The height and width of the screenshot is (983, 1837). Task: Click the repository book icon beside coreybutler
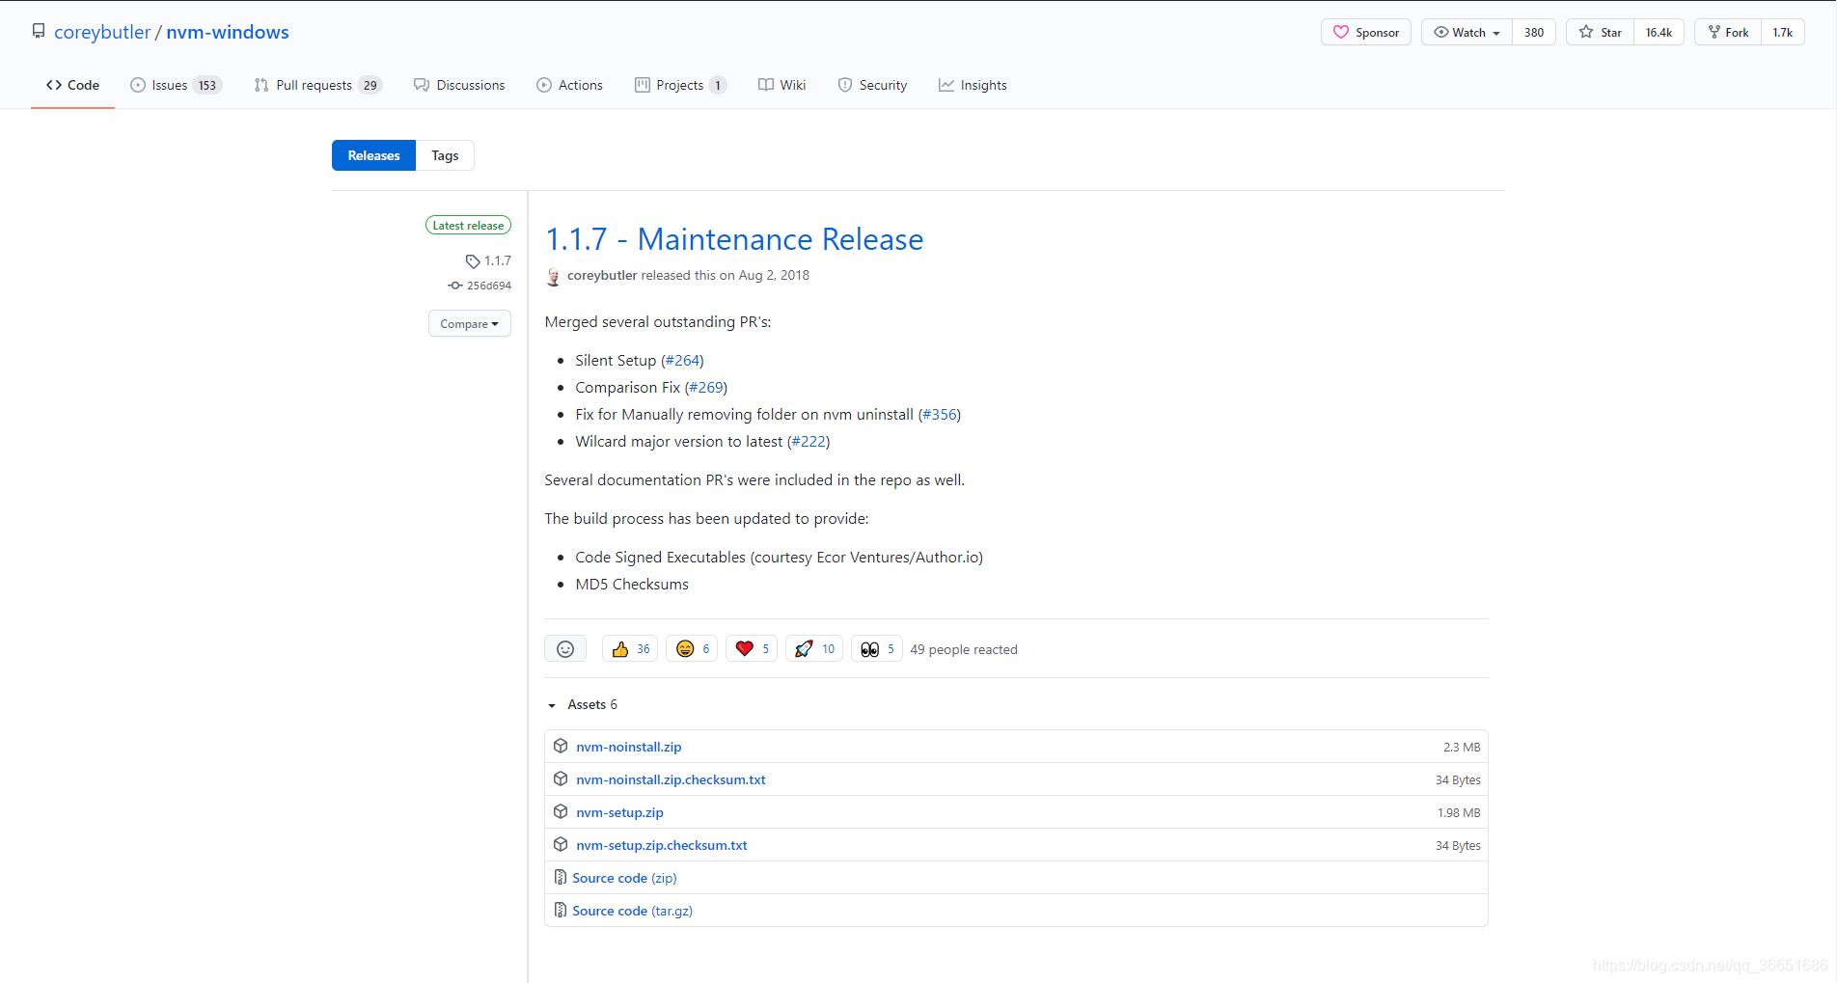39,31
